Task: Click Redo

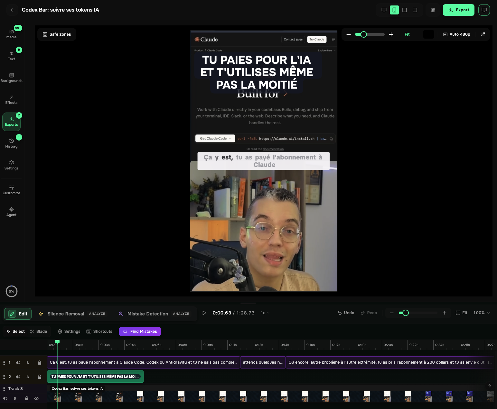Action: (369, 313)
